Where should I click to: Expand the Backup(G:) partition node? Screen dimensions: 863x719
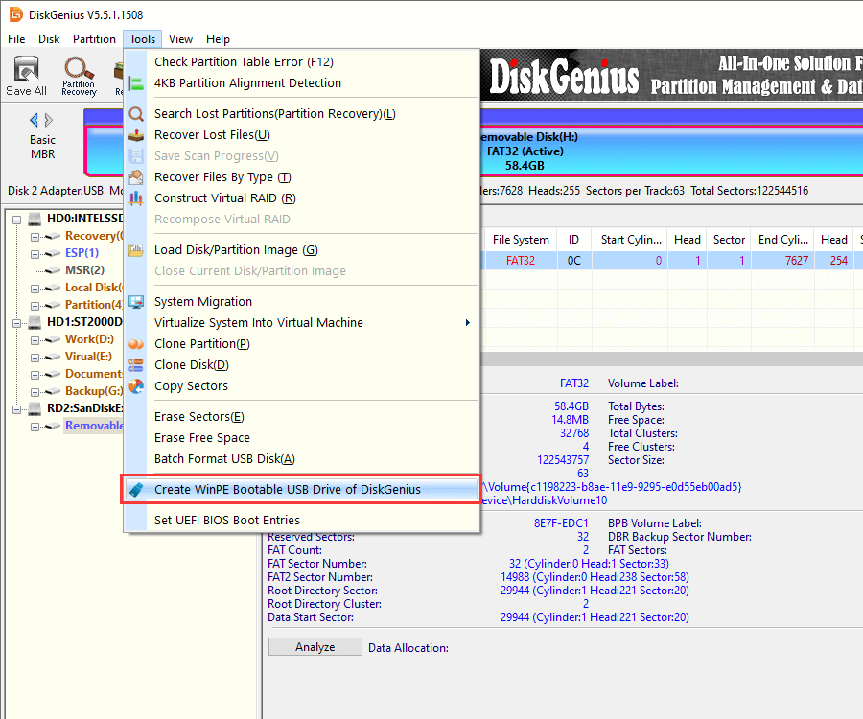pyautogui.click(x=35, y=392)
